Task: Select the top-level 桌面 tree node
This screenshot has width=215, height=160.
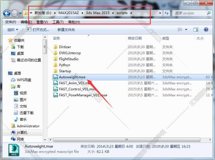Action: [x=17, y=73]
